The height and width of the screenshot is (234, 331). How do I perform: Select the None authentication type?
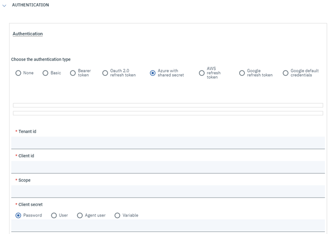click(19, 73)
